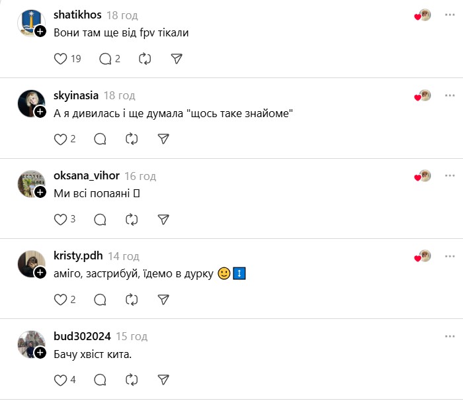463x405 pixels.
Task: Open author-liked badge on kristy.pdh comment
Action: 422,256
